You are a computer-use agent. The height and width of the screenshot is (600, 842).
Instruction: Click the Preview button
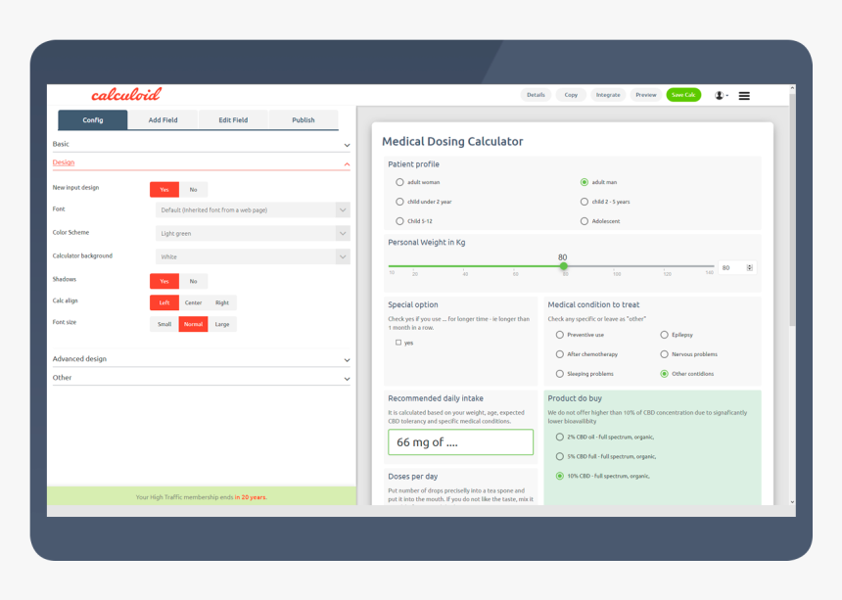[646, 95]
